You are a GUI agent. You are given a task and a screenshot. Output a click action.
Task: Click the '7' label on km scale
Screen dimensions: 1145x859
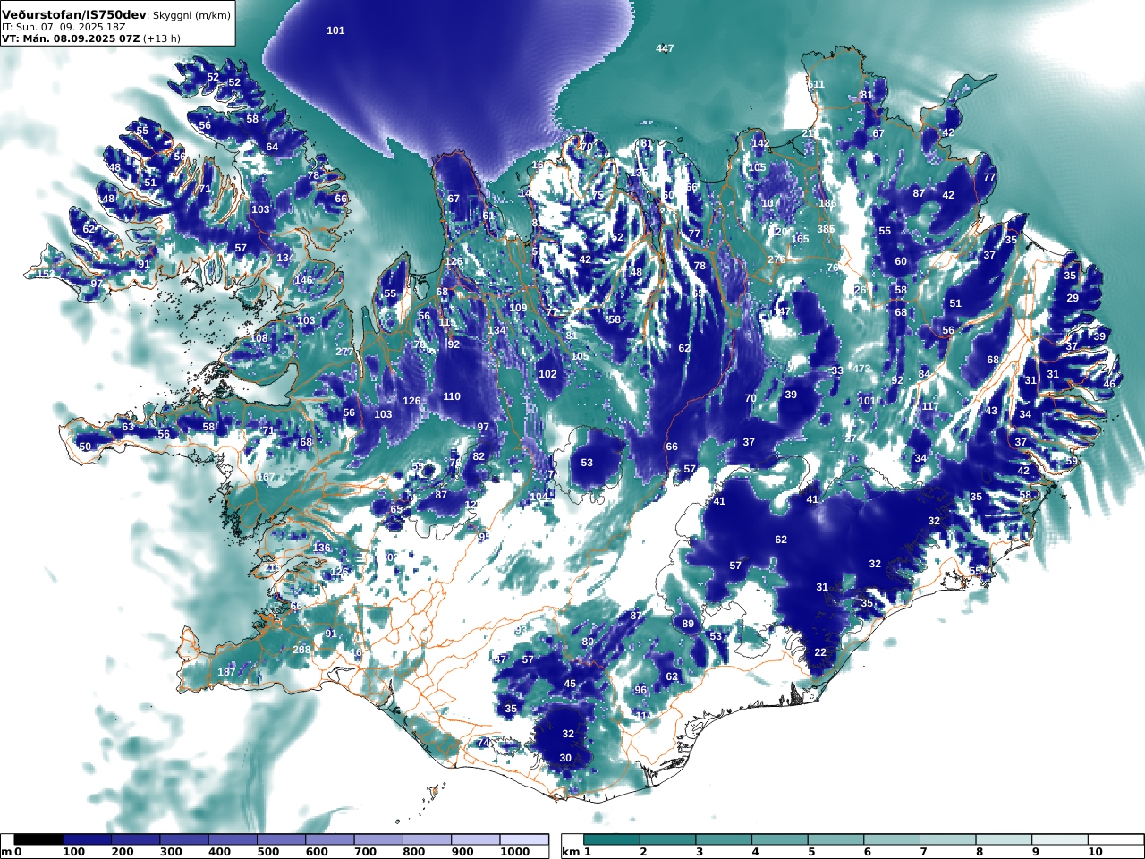point(922,853)
